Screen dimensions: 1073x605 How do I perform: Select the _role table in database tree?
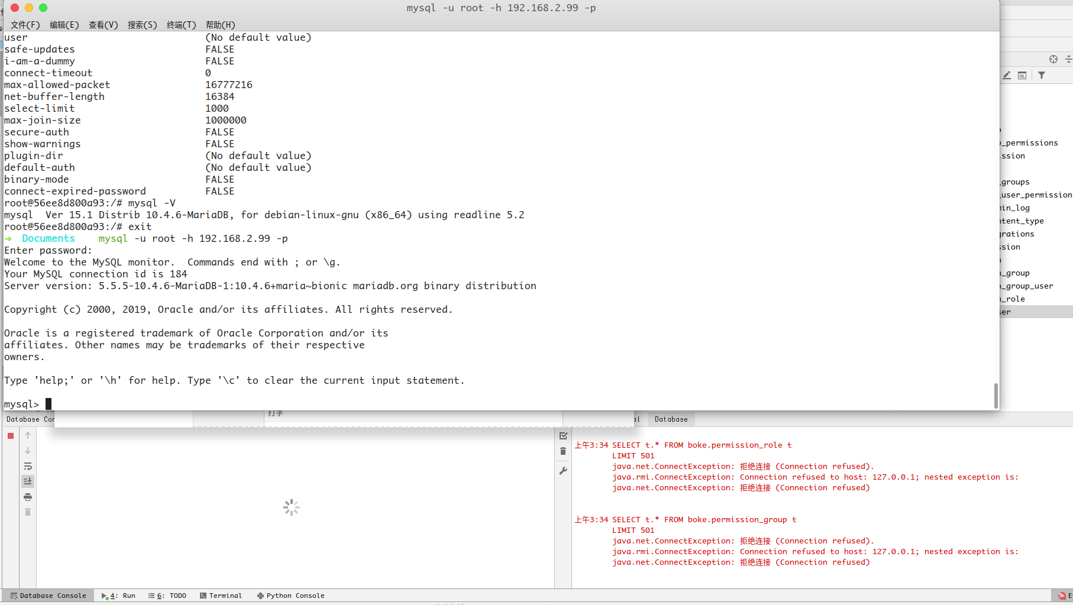pos(1013,299)
